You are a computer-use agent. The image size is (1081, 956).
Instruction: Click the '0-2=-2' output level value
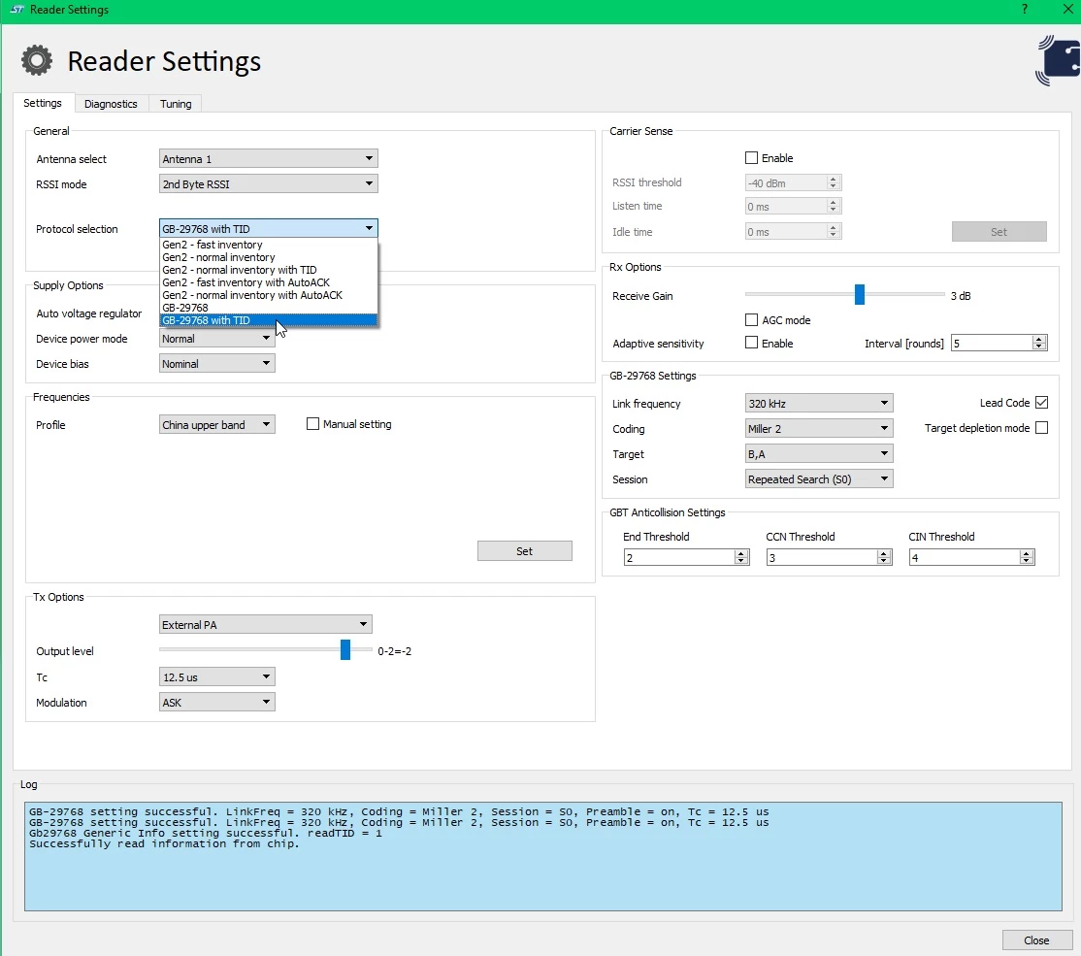(x=394, y=651)
